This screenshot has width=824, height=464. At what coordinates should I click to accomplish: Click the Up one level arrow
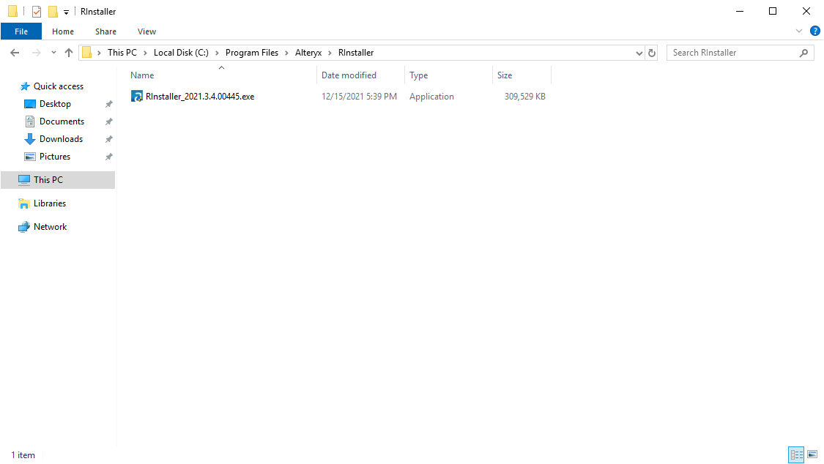click(69, 52)
